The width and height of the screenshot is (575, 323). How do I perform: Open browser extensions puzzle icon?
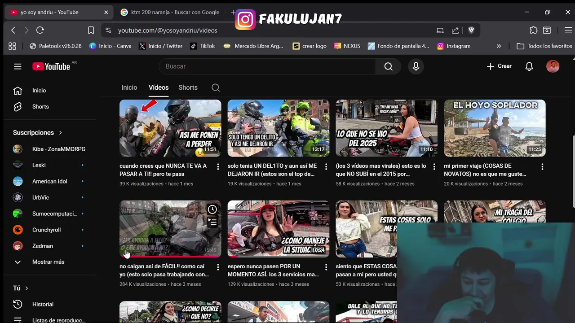[x=533, y=30]
